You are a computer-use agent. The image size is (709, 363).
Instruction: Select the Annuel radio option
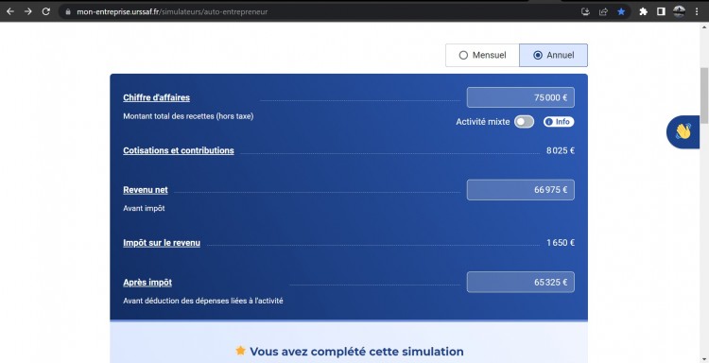click(553, 55)
